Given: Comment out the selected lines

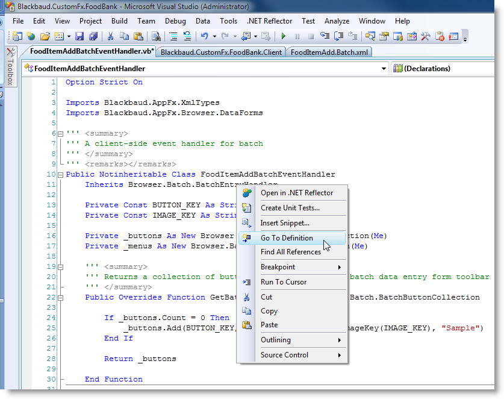Looking at the screenshot, I should pyautogui.click(x=173, y=36).
